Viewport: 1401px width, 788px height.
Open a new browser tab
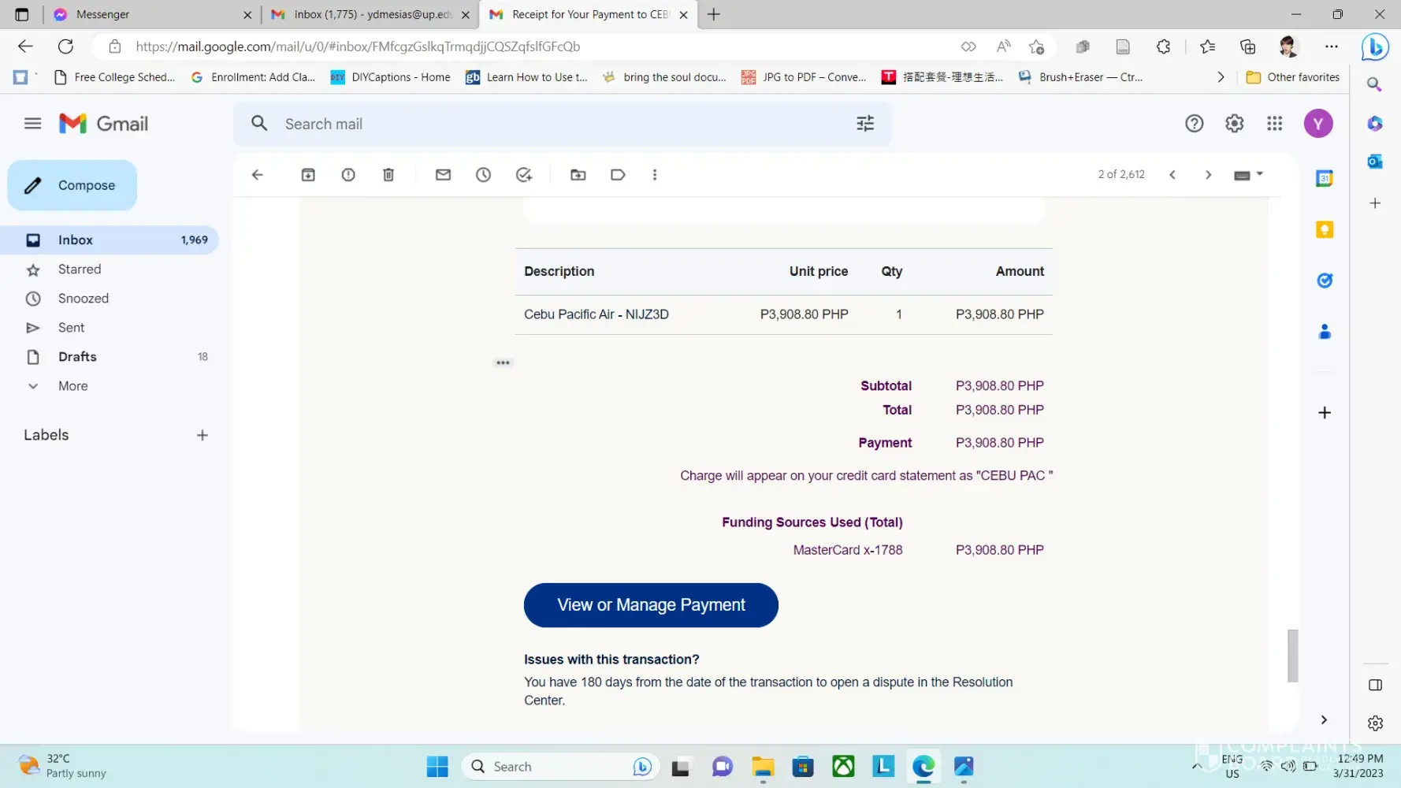point(714,14)
